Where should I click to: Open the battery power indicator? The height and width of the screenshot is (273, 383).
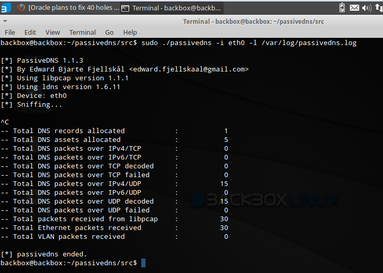coord(342,8)
